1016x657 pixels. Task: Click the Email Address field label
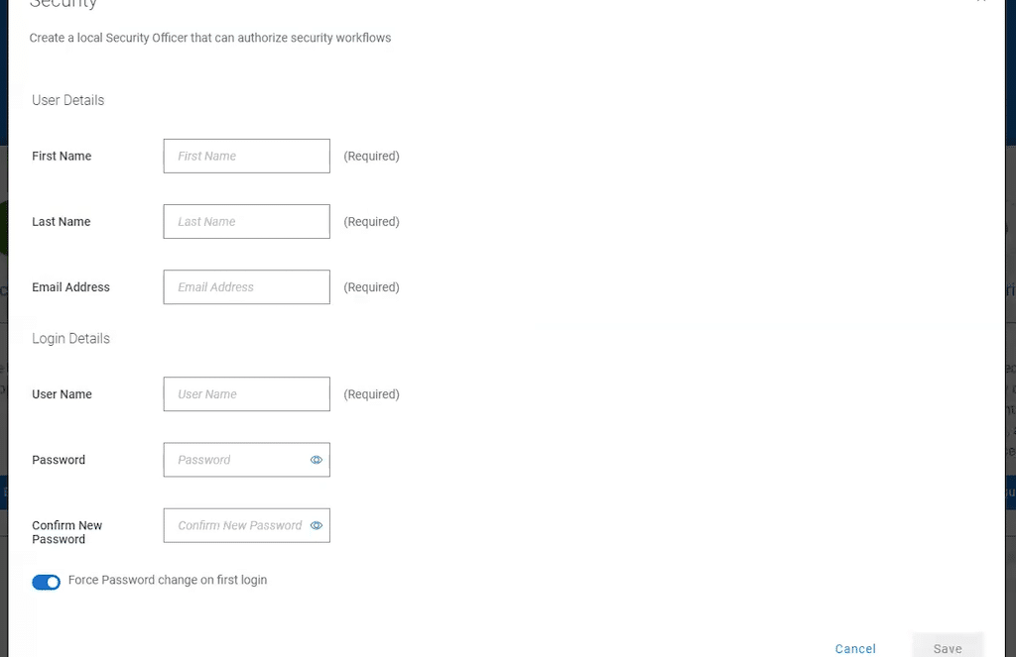(x=70, y=286)
